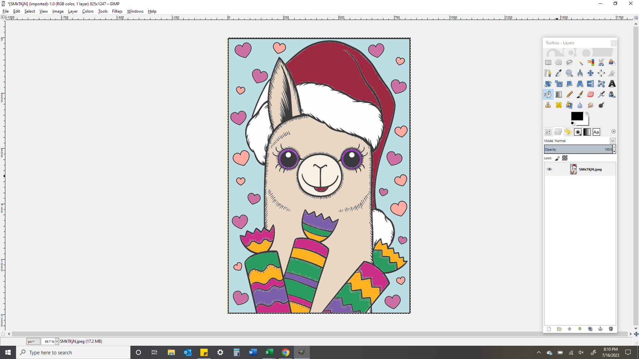Open the File menu
Screen dimensions: 639x359
[6, 11]
